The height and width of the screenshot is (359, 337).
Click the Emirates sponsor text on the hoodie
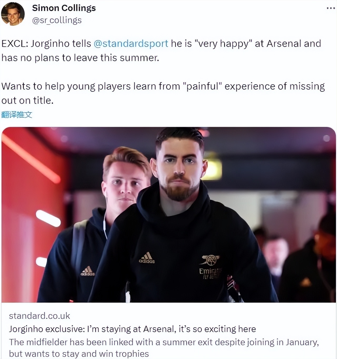210,271
